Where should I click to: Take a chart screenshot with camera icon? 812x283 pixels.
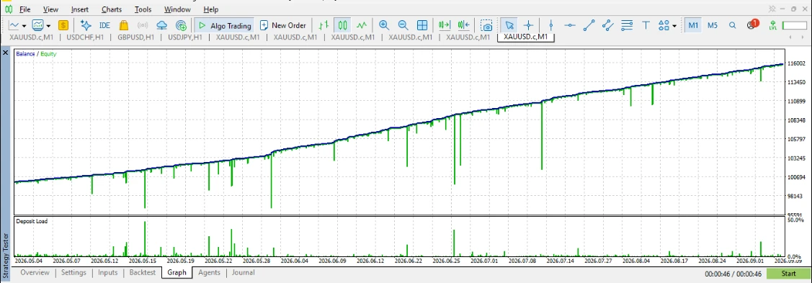(486, 24)
